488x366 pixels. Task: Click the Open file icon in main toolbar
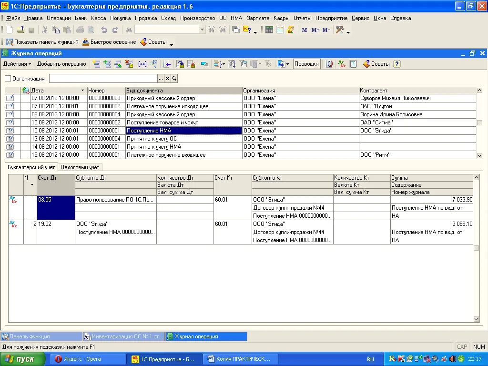pyautogui.click(x=20, y=30)
